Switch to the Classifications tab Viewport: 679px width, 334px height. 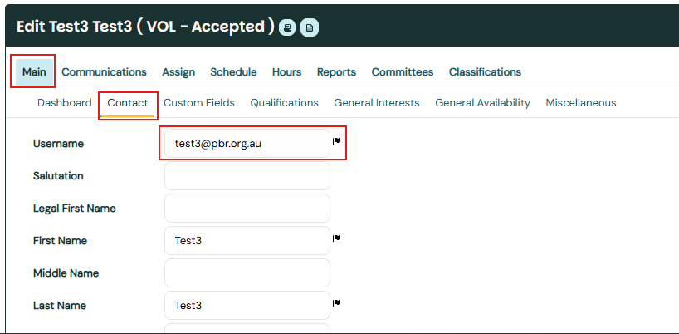point(485,72)
